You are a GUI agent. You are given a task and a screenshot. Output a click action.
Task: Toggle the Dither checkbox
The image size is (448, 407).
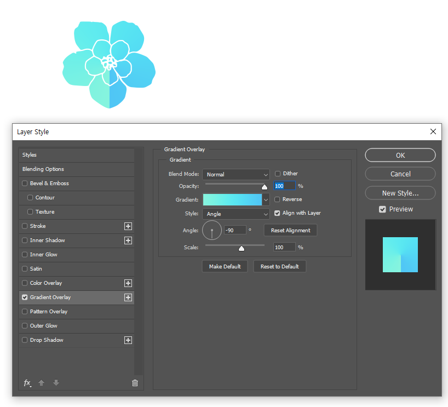[x=278, y=174]
